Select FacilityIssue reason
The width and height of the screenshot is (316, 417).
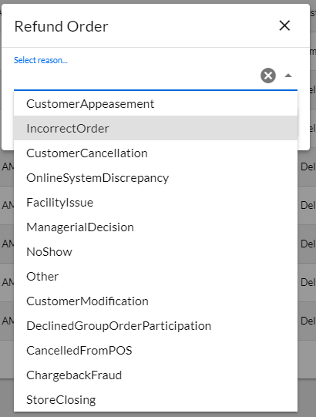click(x=156, y=203)
